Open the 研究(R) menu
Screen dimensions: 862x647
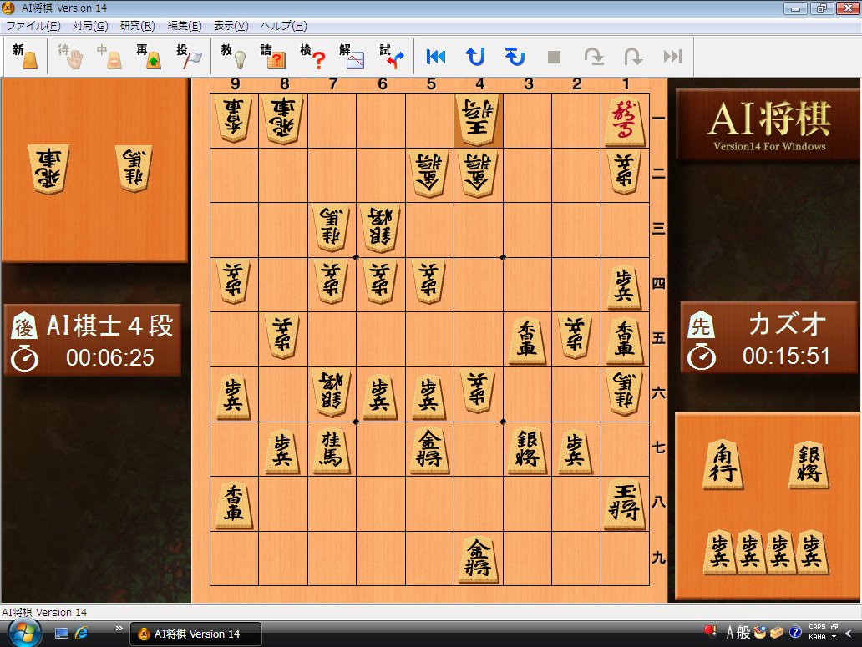coord(137,26)
